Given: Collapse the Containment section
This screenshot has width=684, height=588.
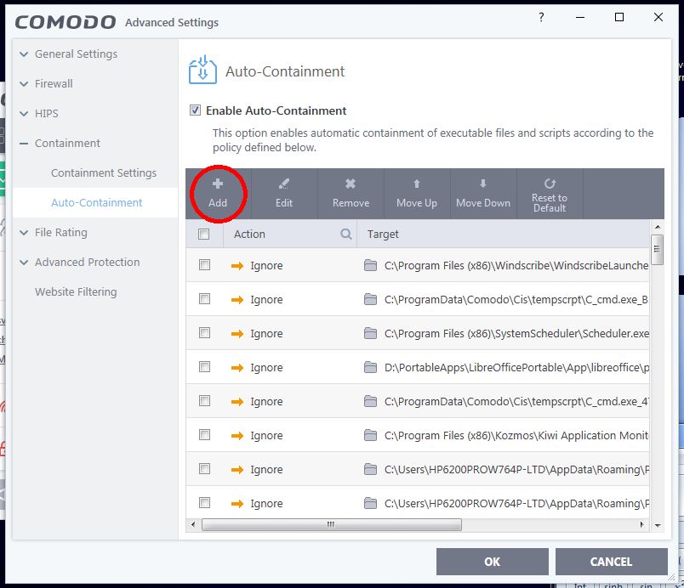Looking at the screenshot, I should click(23, 144).
